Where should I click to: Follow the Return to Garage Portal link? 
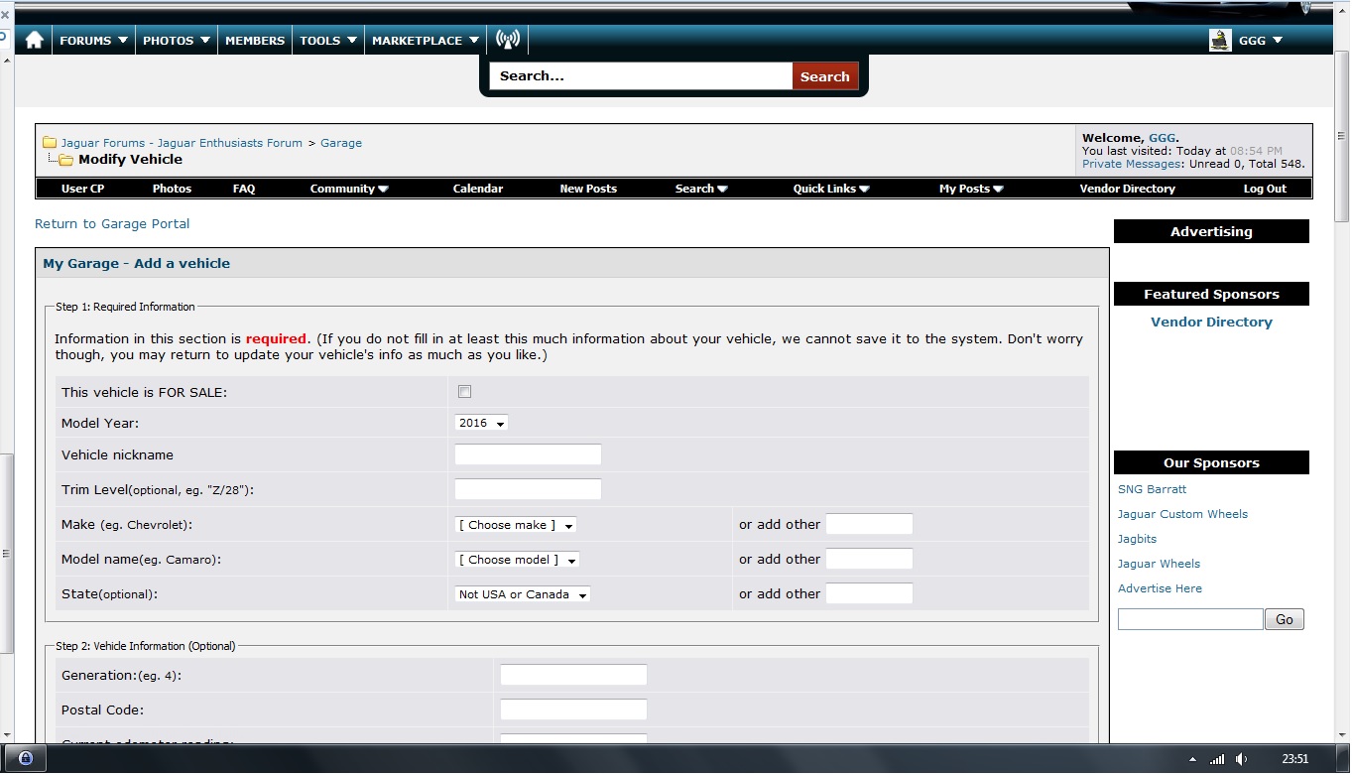click(x=112, y=224)
